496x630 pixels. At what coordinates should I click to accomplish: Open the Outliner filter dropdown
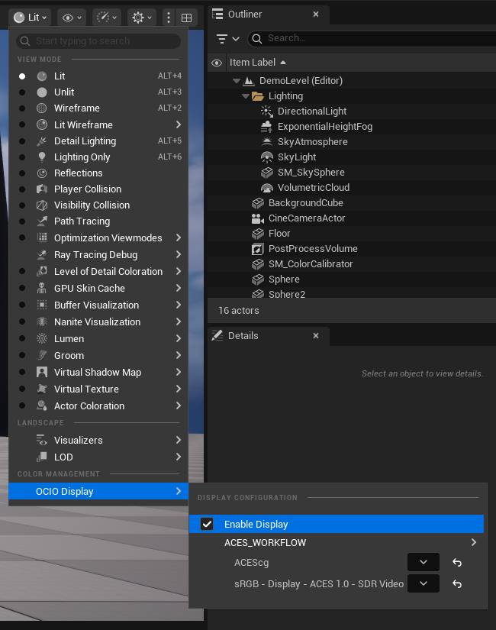(227, 39)
